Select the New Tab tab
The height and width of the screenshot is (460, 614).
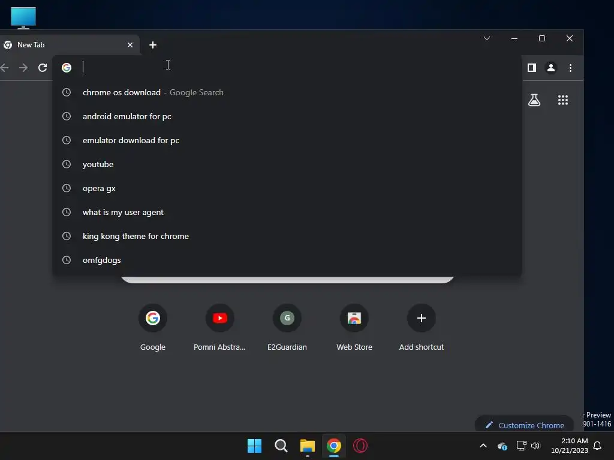(x=68, y=45)
